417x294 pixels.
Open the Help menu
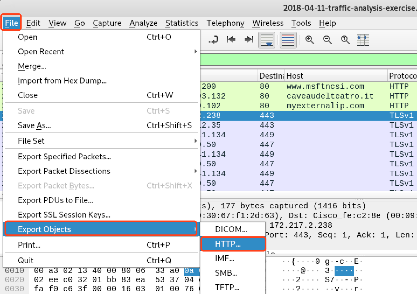(x=327, y=23)
